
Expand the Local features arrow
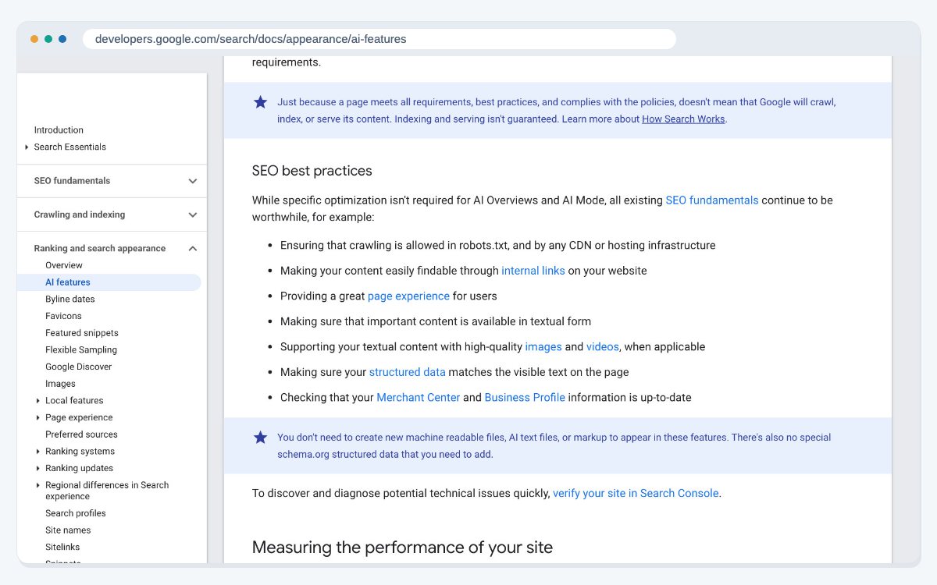(38, 401)
